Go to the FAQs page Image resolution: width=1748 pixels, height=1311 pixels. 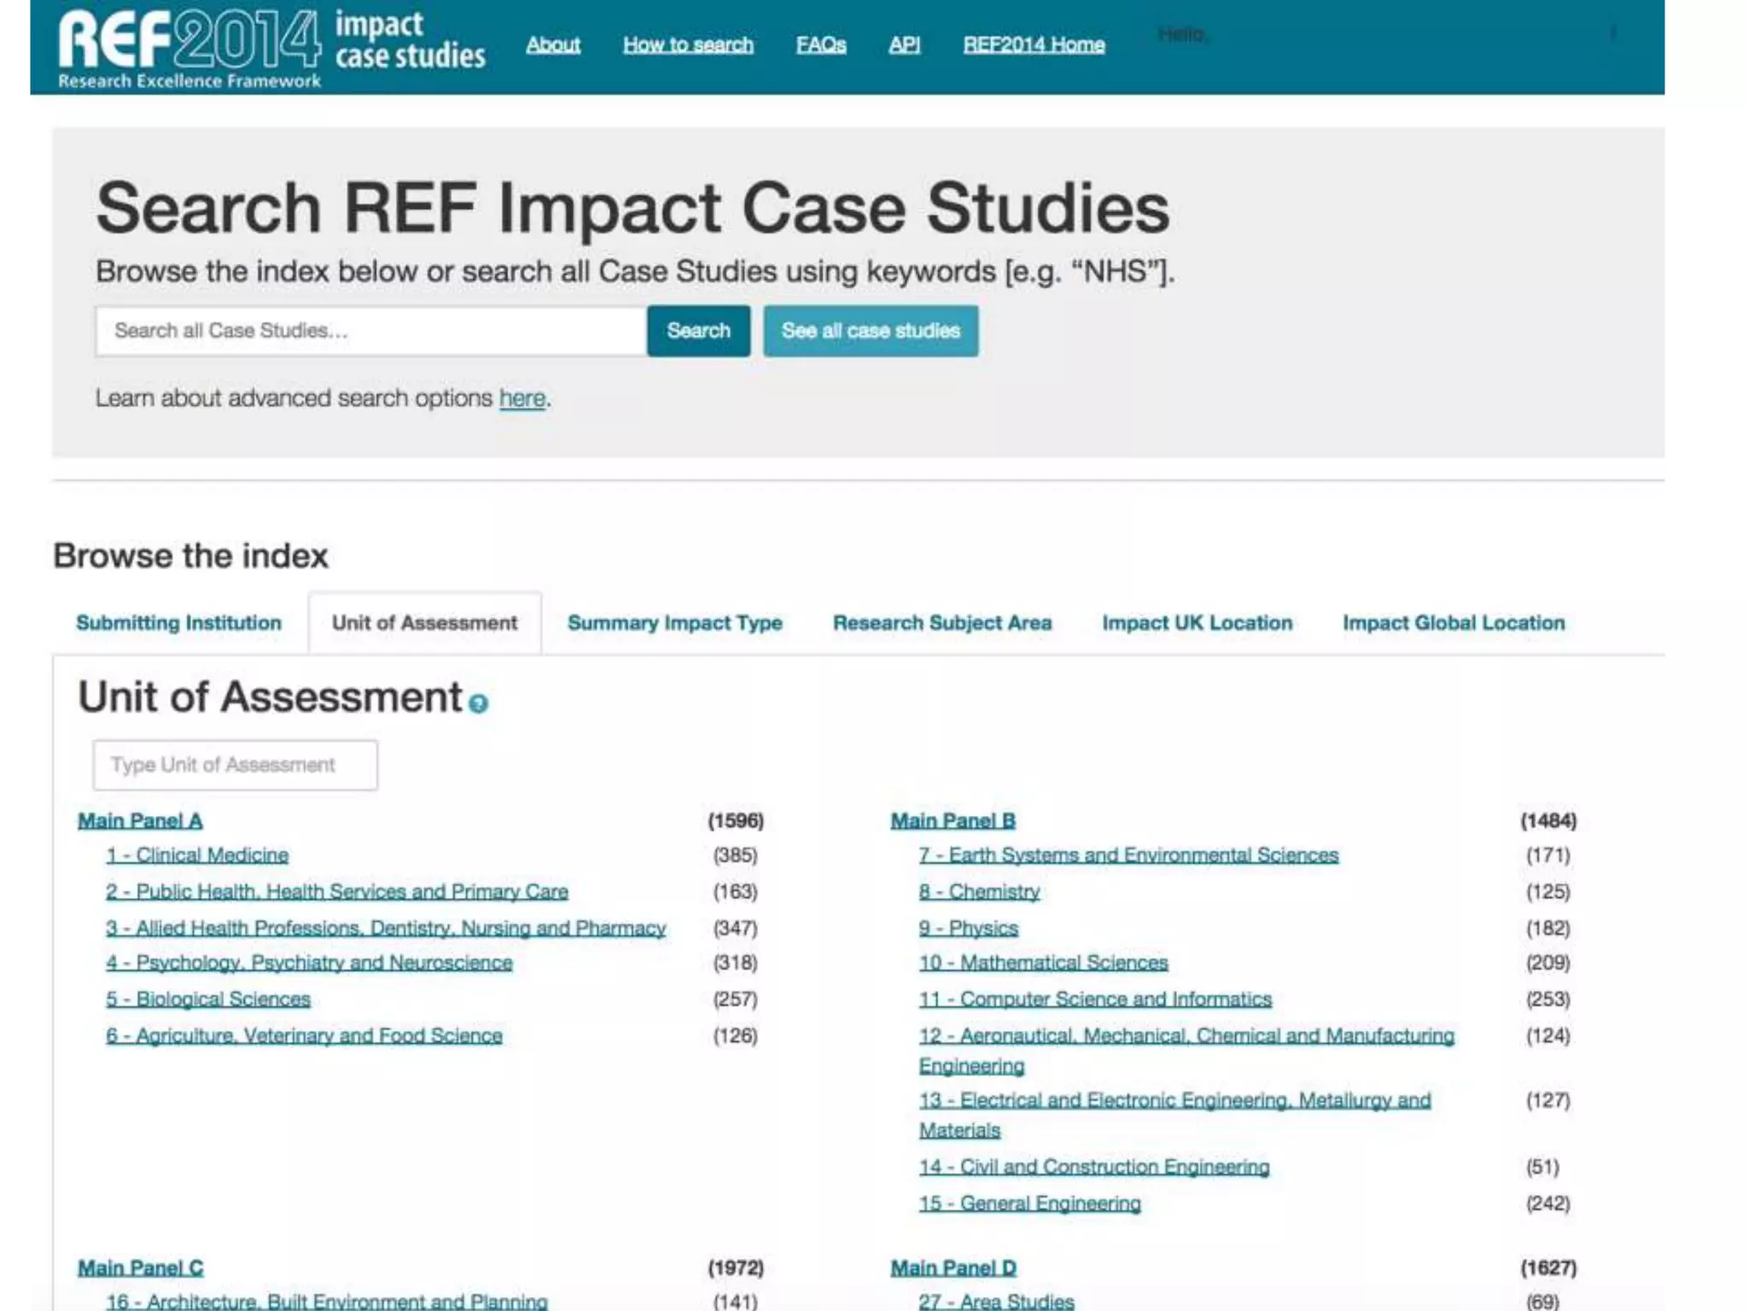(820, 44)
